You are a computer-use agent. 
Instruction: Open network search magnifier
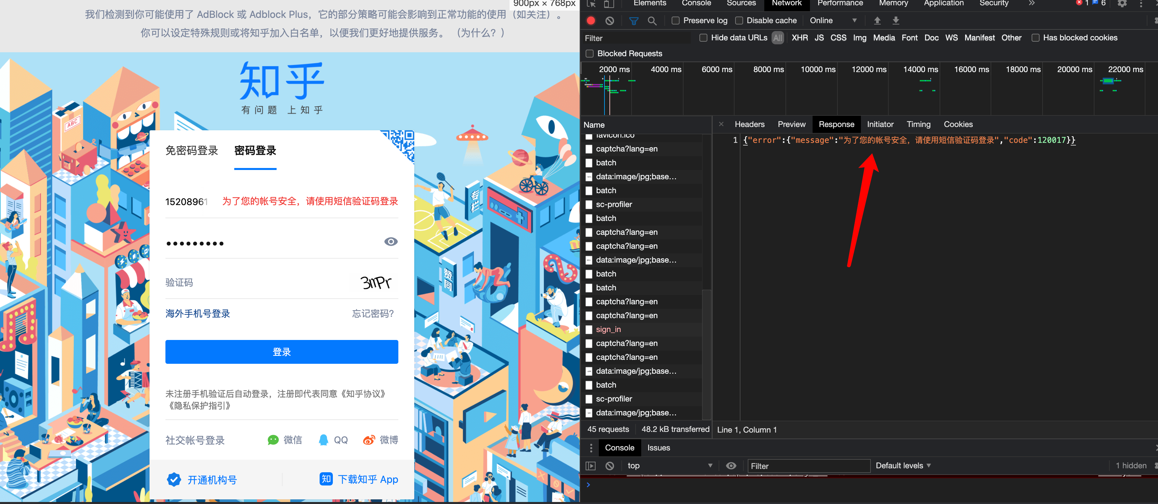click(x=652, y=21)
